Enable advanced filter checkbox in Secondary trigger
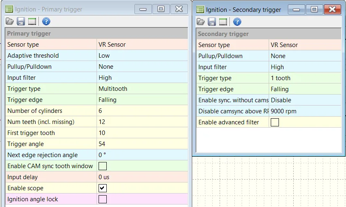Image resolution: width=346 pixels, height=207 pixels. coord(275,122)
